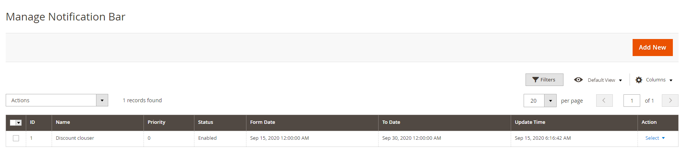Click the Filters button
The image size is (685, 167).
[x=544, y=80]
